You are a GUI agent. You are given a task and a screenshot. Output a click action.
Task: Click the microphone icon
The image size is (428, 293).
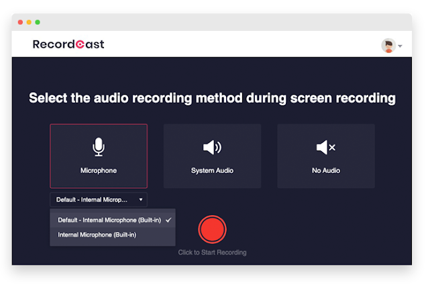(x=99, y=147)
